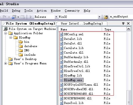Select the BlueTreeCtrl.dll file icon
The height and width of the screenshot is (105, 133).
click(x=62, y=71)
